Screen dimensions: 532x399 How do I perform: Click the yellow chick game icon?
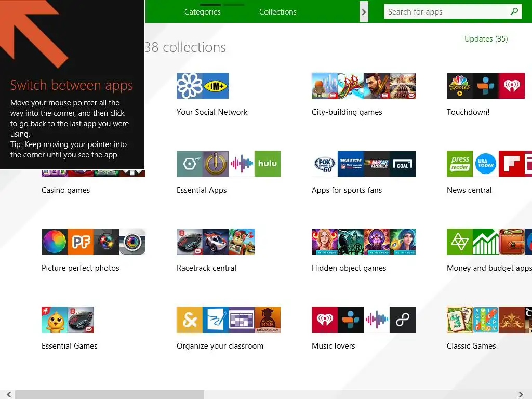tap(54, 320)
